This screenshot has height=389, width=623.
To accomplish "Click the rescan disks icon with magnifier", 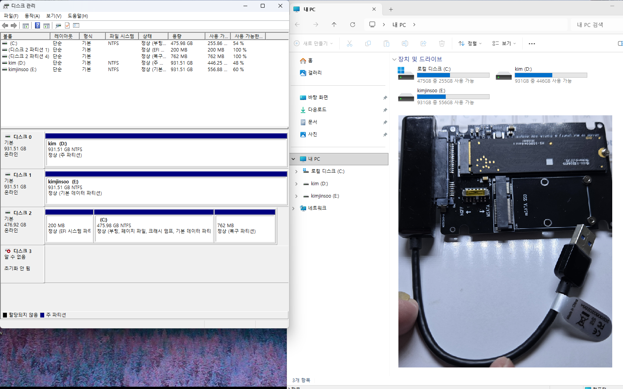I will (x=58, y=25).
